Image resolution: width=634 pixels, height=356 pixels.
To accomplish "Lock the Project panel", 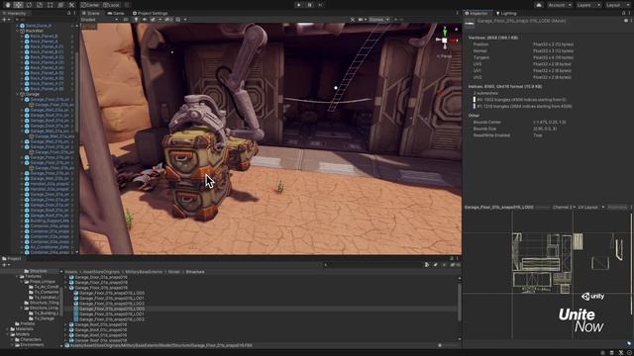I will pyautogui.click(x=452, y=259).
